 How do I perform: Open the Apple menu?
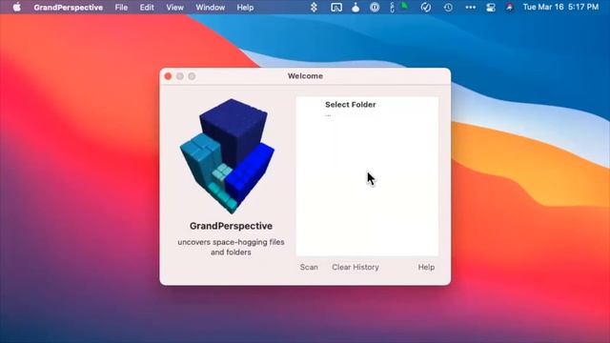pos(17,7)
